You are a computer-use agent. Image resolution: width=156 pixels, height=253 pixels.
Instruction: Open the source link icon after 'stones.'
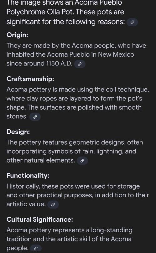click(x=35, y=117)
